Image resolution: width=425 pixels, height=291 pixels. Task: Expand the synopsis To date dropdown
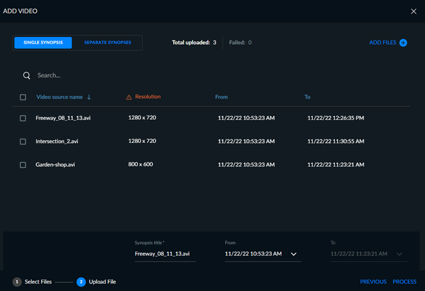tap(399, 254)
